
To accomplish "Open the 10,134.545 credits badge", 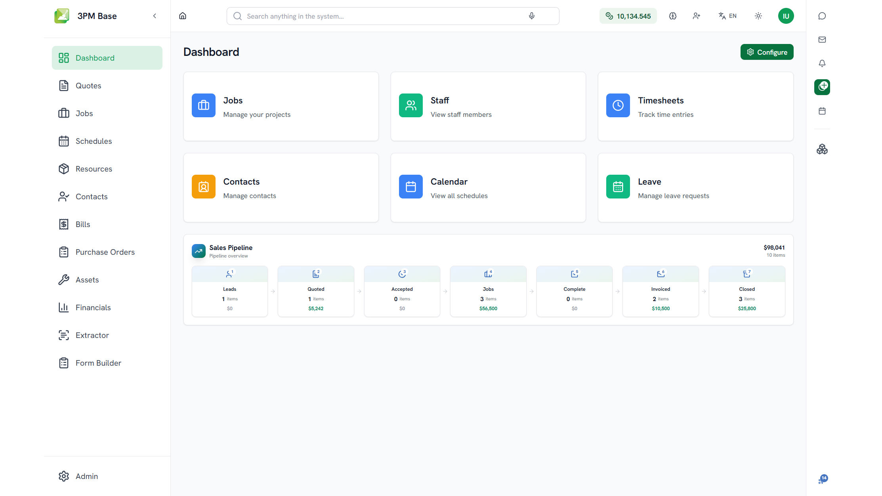I will 628,16.
